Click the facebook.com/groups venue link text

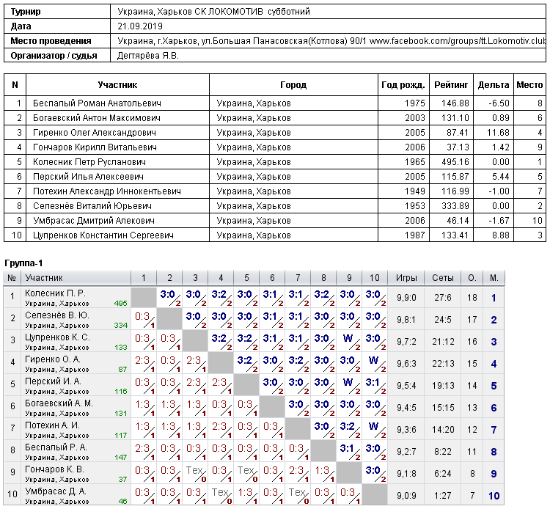458,41
